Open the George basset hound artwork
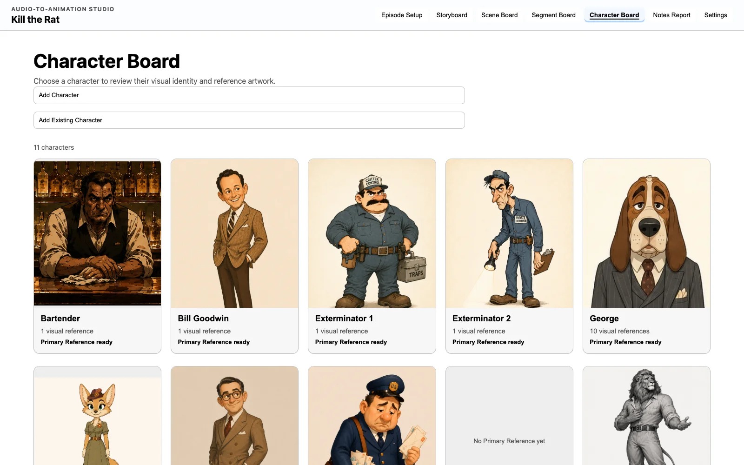This screenshot has width=744, height=465. coord(646,233)
